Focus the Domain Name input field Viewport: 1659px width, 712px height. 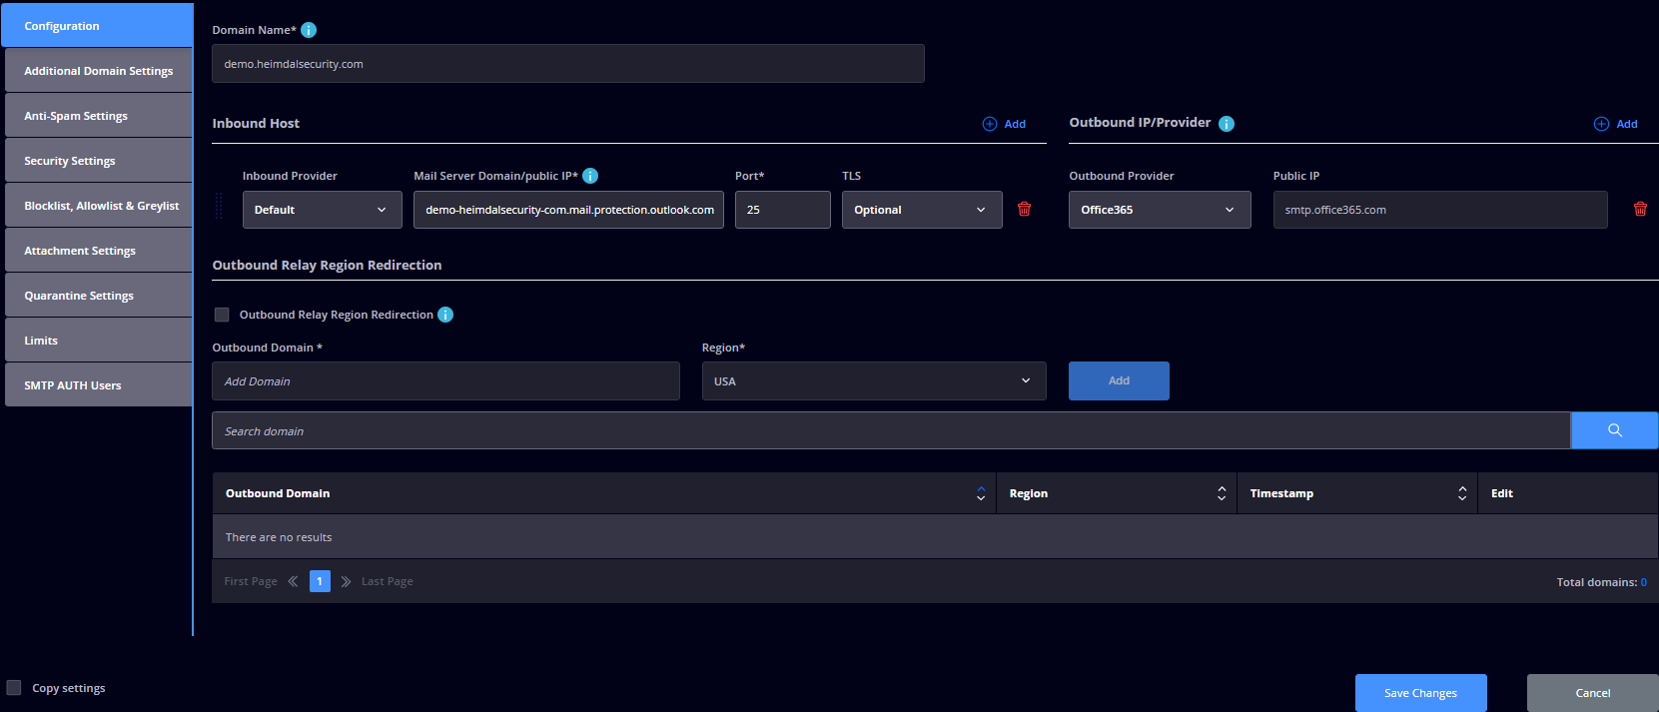point(568,64)
